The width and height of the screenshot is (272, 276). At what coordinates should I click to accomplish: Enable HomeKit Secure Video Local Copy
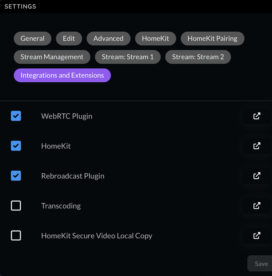pos(16,235)
